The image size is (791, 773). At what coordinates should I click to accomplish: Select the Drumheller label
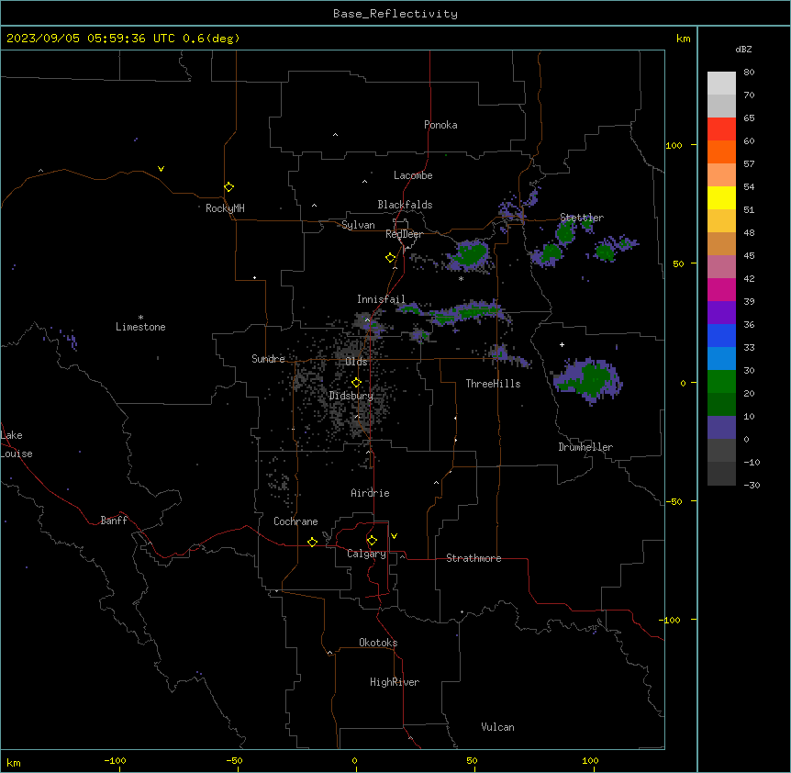point(585,447)
